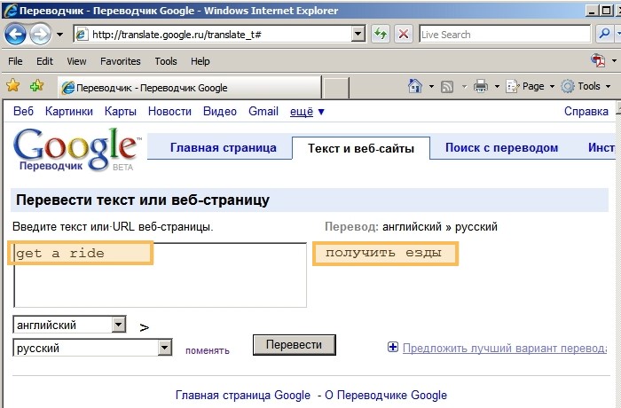Expand the Print options dropdown arrow
The width and height of the screenshot is (621, 408).
pyautogui.click(x=497, y=86)
